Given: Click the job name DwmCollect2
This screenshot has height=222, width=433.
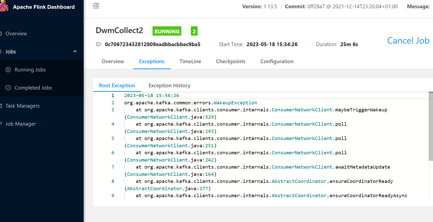Looking at the screenshot, I should [x=119, y=31].
